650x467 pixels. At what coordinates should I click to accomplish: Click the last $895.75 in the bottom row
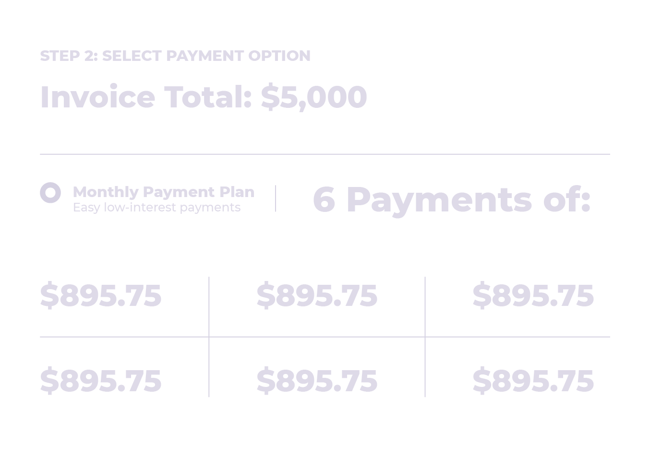click(x=533, y=381)
